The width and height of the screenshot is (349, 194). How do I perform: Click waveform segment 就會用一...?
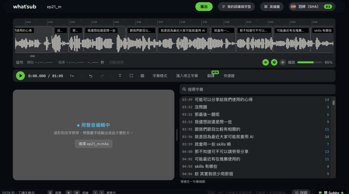[x=223, y=39]
